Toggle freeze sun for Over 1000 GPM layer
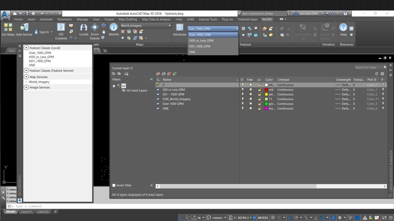This screenshot has width=394, height=221. coord(250,104)
